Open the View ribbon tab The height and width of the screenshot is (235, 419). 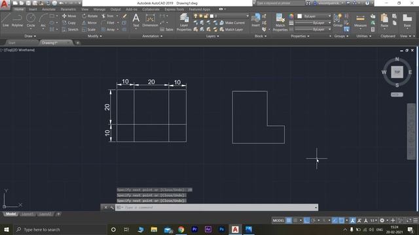[x=84, y=9]
